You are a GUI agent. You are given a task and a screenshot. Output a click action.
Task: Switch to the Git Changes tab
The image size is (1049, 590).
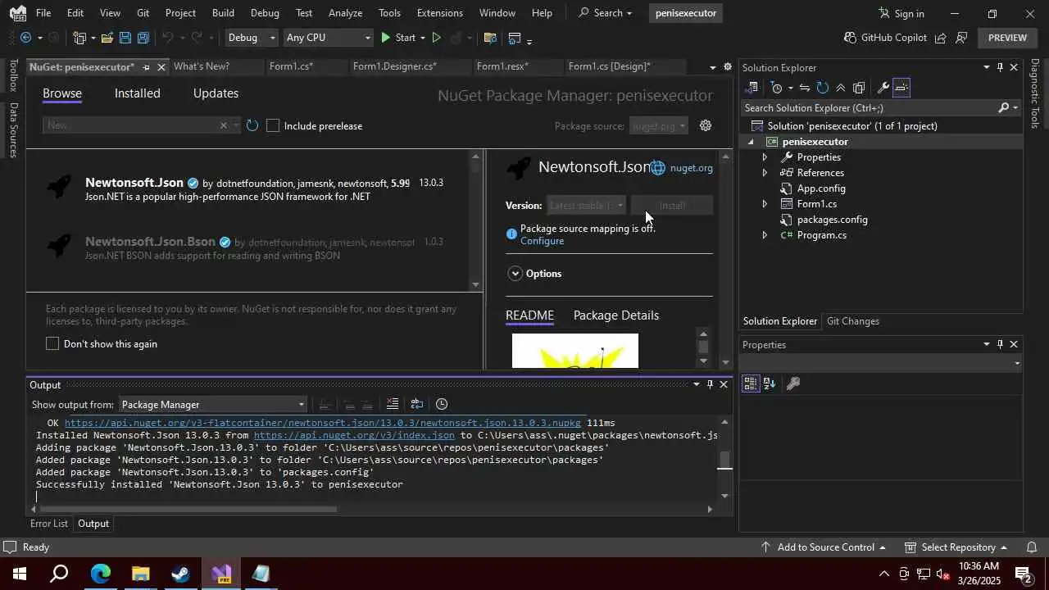(x=852, y=321)
